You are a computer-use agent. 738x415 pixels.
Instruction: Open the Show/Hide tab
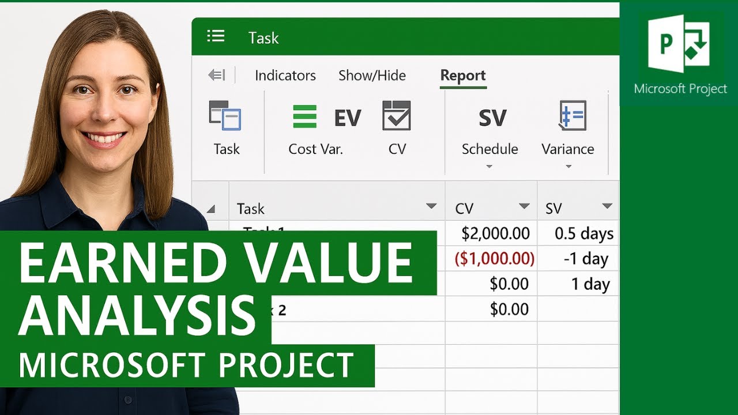(372, 76)
